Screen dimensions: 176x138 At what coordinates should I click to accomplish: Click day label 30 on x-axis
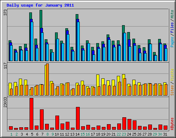(x=160, y=134)
